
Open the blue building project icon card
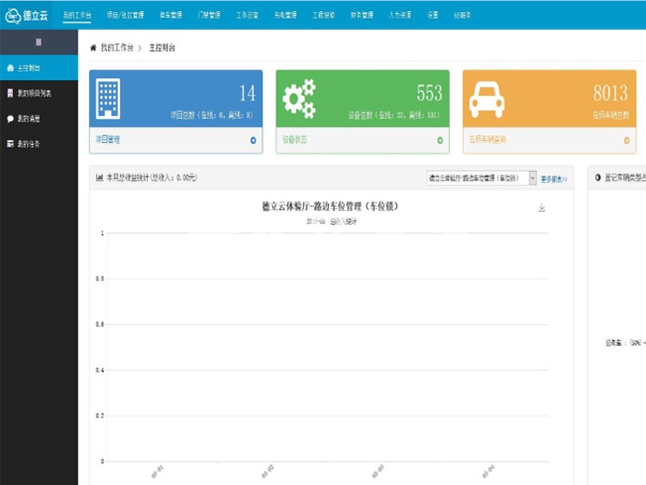coord(108,98)
